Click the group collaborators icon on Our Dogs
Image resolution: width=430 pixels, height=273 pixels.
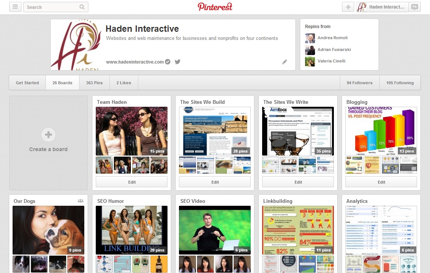pyautogui.click(x=81, y=201)
